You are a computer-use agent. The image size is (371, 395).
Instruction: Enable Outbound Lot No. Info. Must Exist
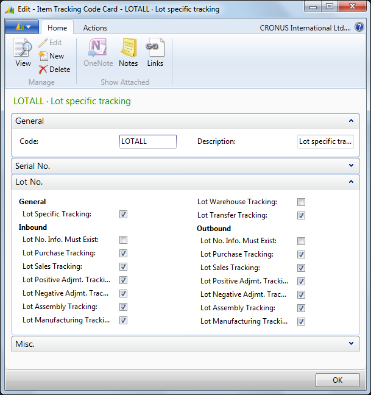point(302,241)
